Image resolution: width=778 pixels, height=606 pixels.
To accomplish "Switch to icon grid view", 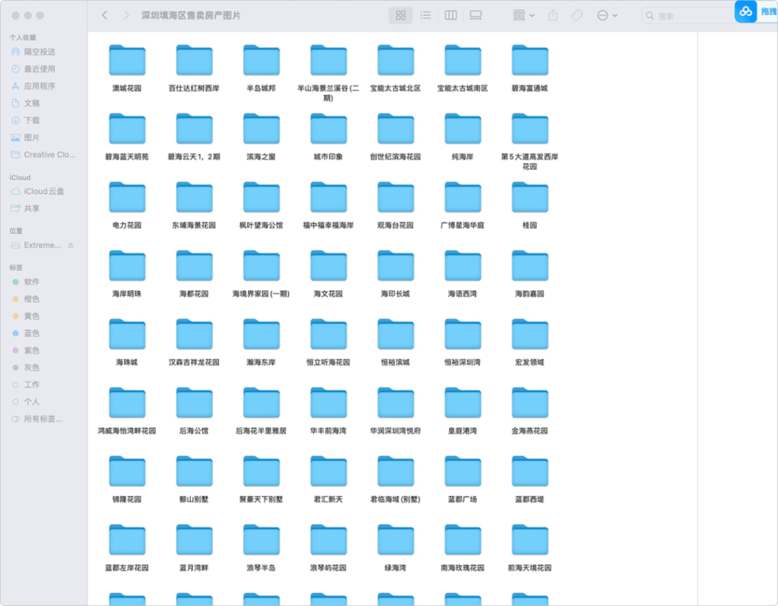I will (x=401, y=15).
